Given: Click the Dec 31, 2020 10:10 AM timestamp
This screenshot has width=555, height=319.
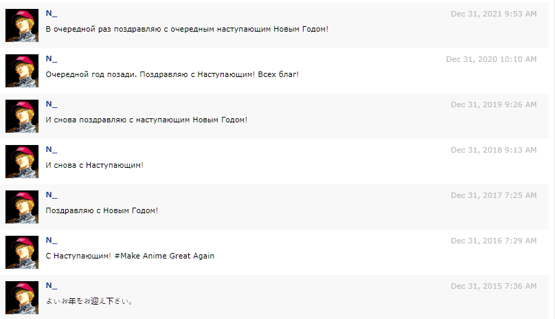Looking at the screenshot, I should 491,59.
